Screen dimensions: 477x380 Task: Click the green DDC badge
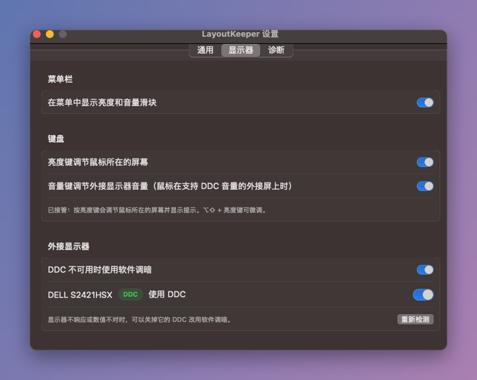pyautogui.click(x=130, y=295)
